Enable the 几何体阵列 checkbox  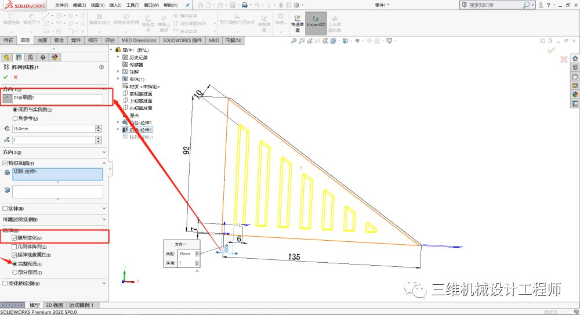point(14,247)
